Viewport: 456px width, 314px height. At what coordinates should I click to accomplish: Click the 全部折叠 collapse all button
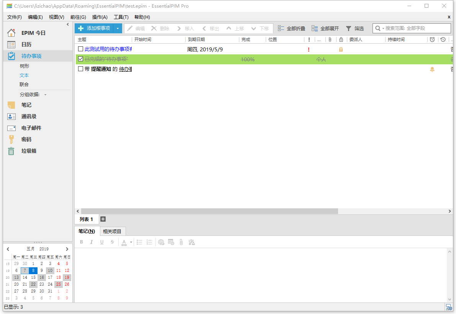pos(291,29)
